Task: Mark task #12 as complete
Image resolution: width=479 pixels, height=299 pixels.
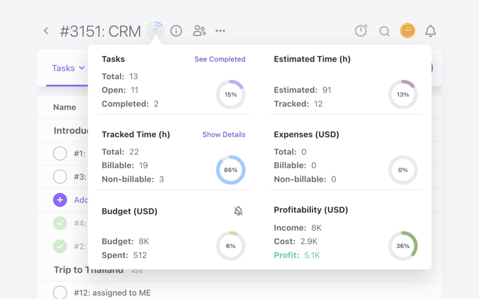Action: (60, 293)
